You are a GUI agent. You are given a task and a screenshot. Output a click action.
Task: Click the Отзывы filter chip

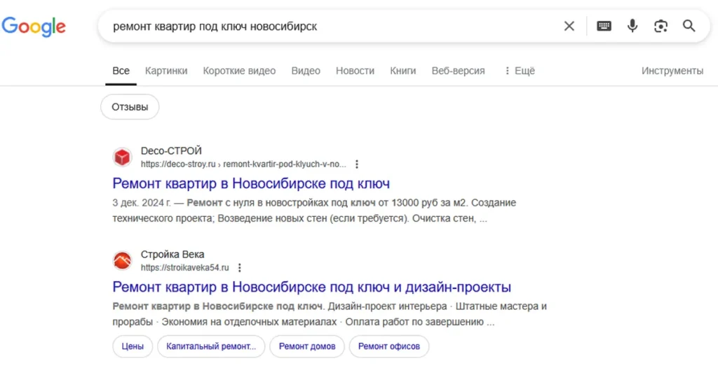click(x=130, y=107)
